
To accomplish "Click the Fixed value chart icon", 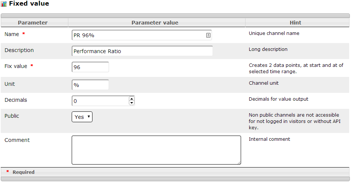I will click(4, 4).
